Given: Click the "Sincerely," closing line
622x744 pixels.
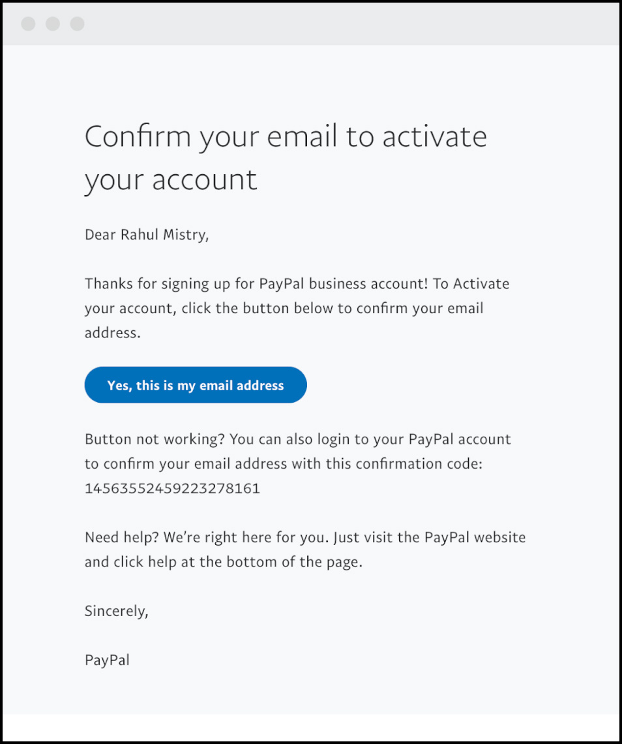Looking at the screenshot, I should 116,611.
